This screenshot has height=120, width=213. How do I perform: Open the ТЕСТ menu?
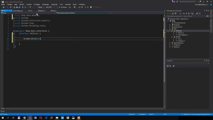click(x=61, y=4)
